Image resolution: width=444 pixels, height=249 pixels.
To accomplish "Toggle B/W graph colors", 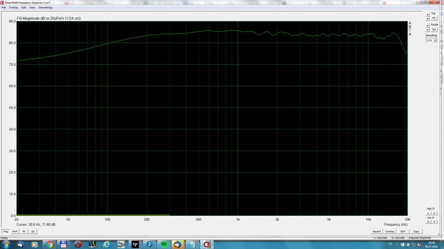I will click(x=403, y=231).
